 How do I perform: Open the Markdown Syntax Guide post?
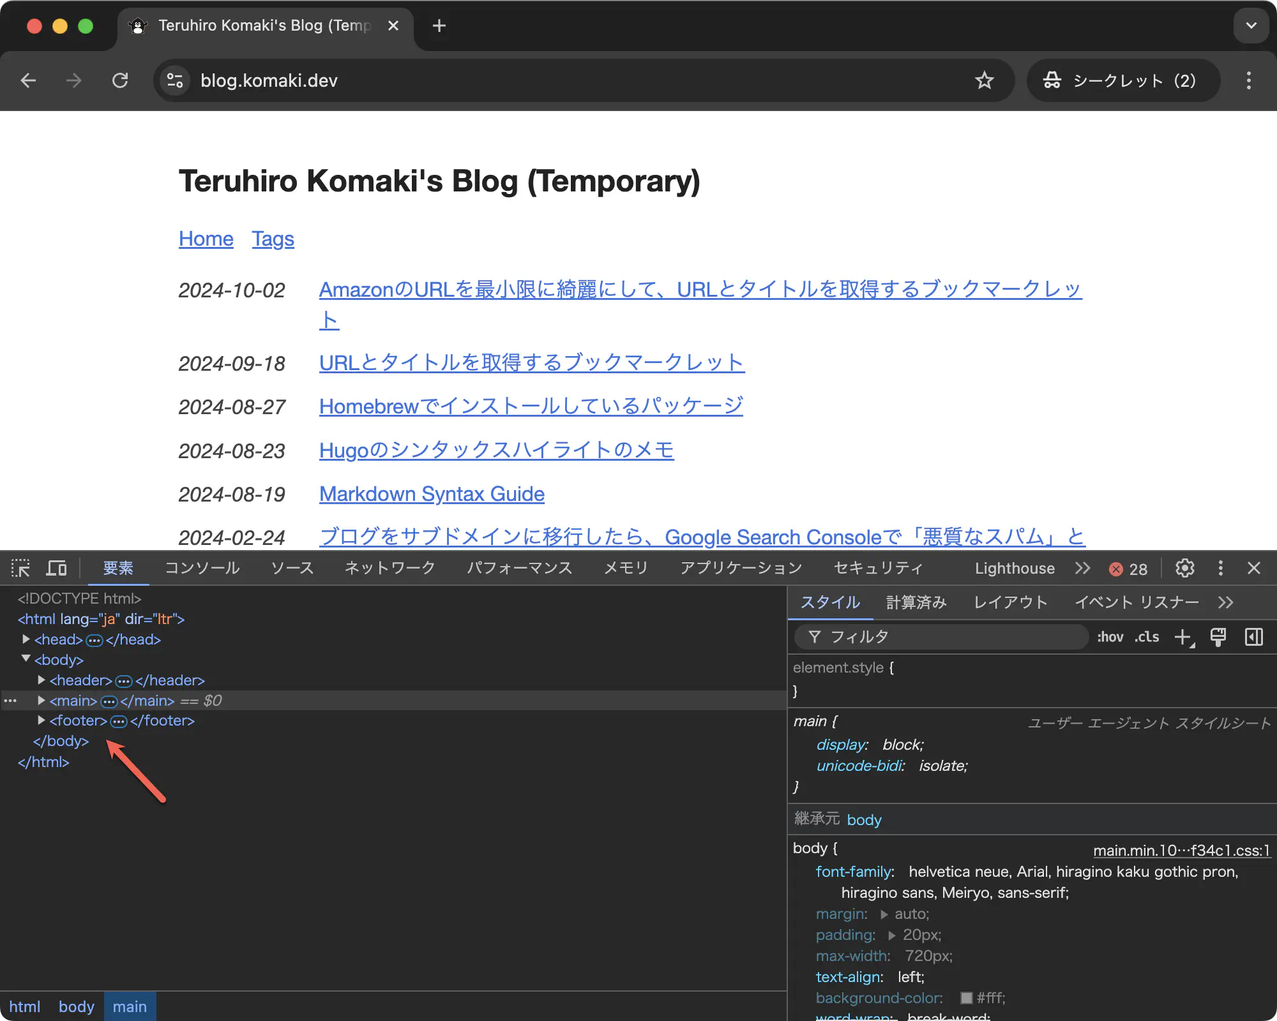[432, 494]
